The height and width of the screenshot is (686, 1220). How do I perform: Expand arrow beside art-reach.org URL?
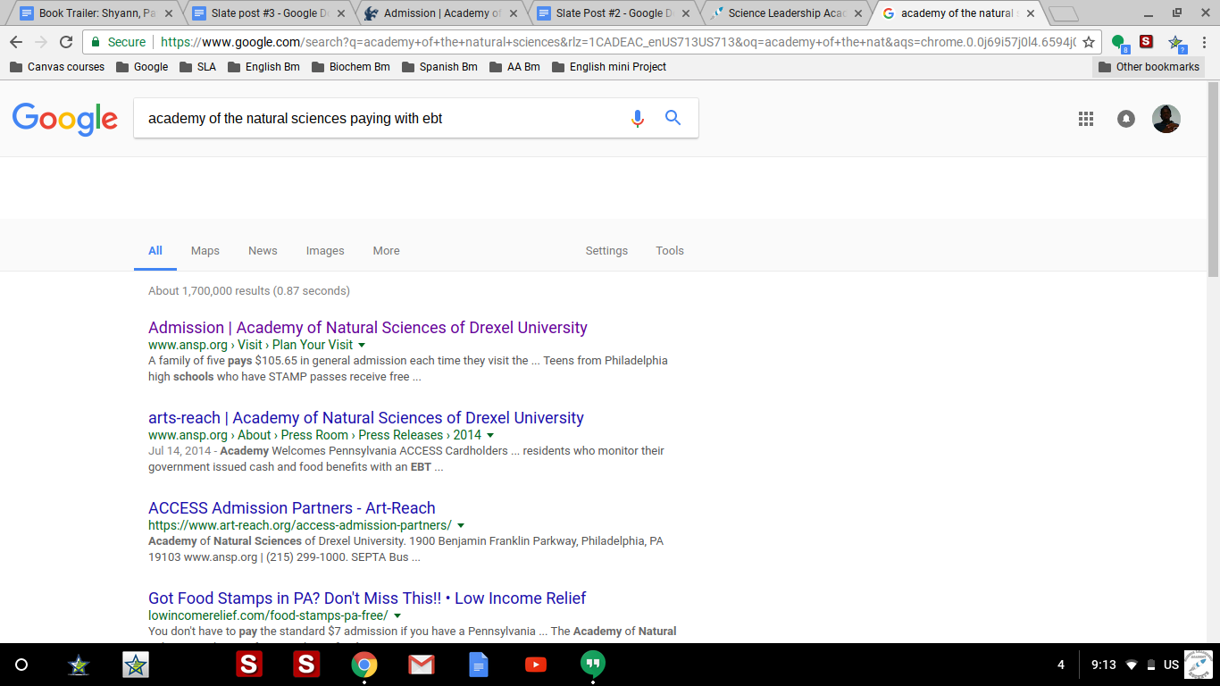point(461,525)
